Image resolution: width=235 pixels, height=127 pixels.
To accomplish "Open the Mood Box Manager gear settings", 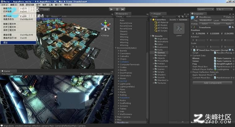I will (233, 50).
